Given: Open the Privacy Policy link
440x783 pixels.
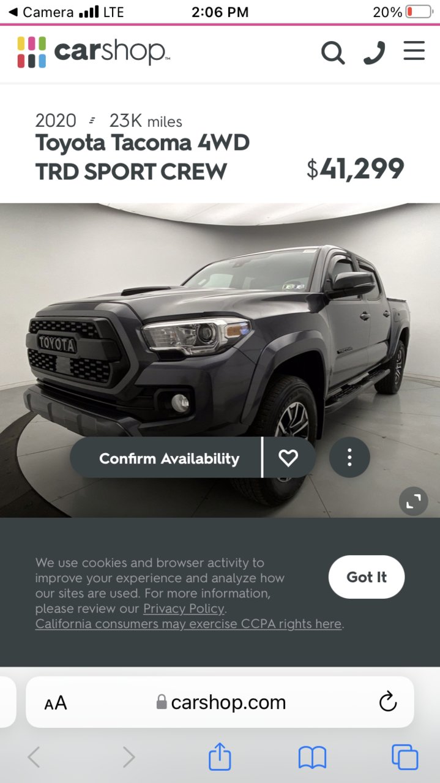Looking at the screenshot, I should pos(184,609).
